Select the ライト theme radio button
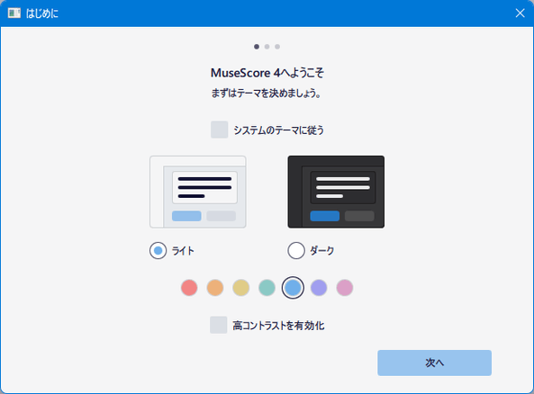 tap(158, 251)
